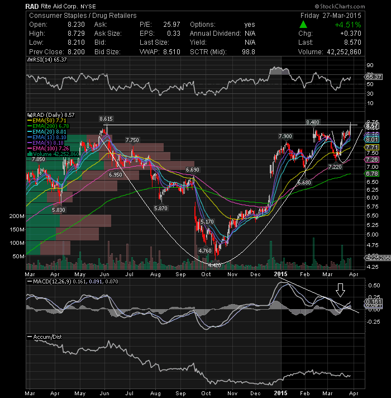Select the Open value 8.230
This screenshot has width=391, height=398.
pos(76,25)
